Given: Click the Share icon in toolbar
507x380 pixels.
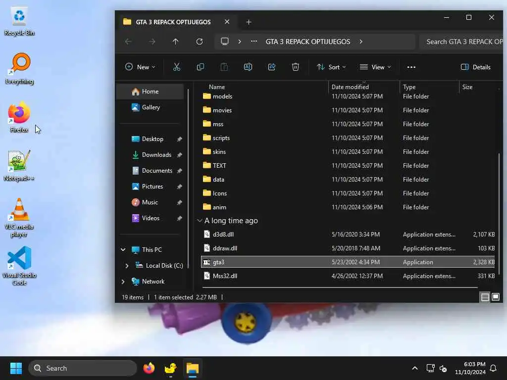Looking at the screenshot, I should point(272,67).
